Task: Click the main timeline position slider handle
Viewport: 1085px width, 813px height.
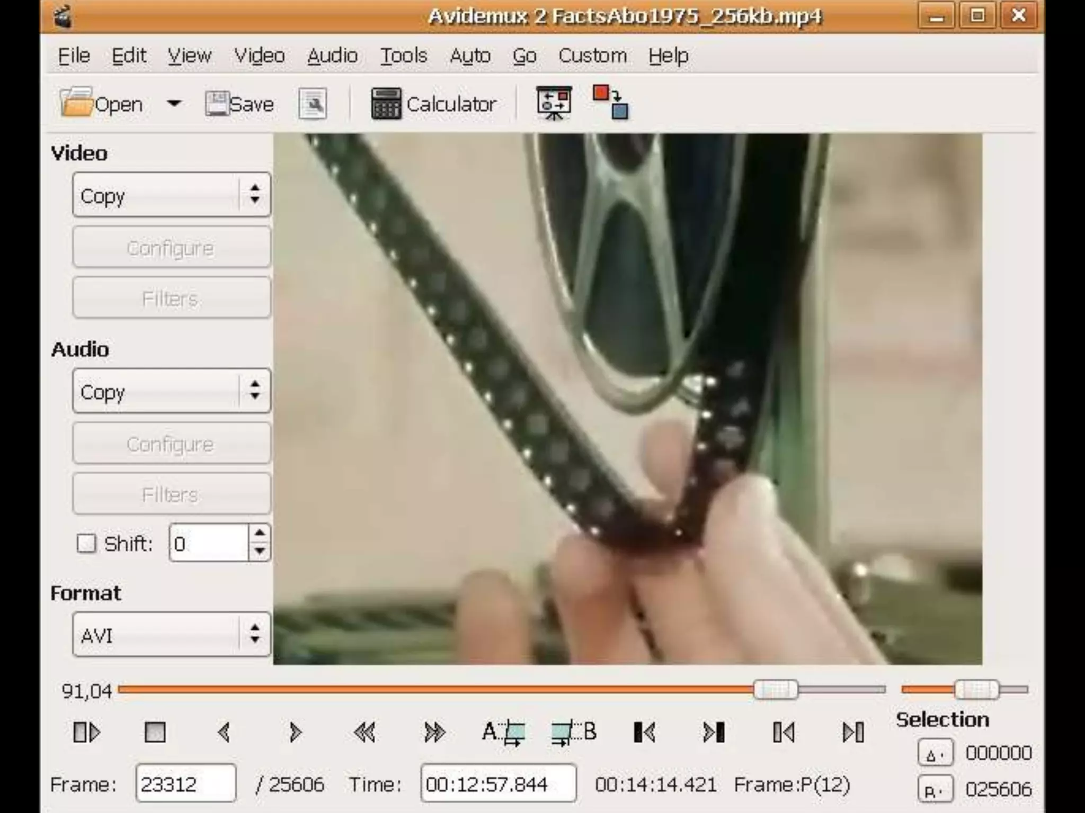Action: point(776,690)
